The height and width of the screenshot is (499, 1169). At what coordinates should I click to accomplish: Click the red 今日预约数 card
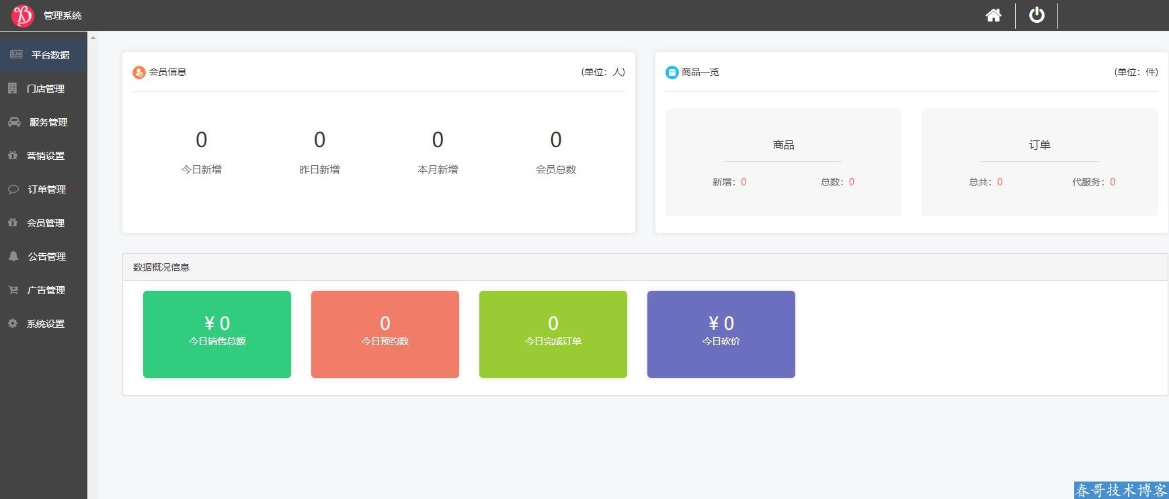[385, 334]
